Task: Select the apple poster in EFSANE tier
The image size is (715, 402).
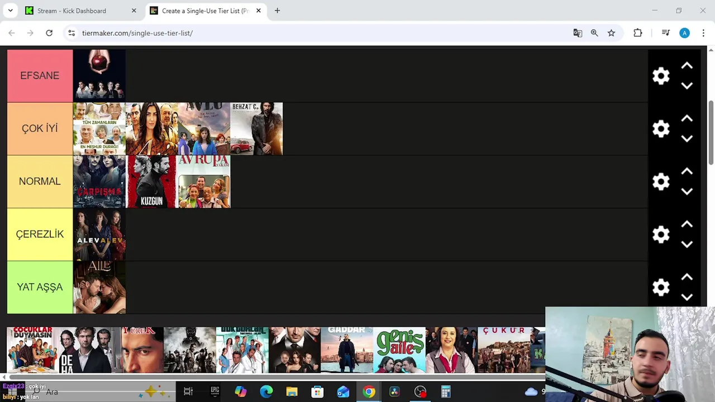Action: [x=99, y=75]
